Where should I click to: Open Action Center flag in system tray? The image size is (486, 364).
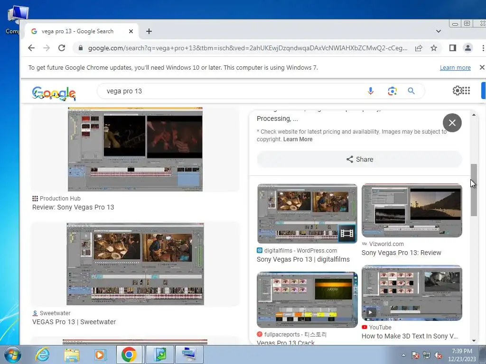[415, 355]
